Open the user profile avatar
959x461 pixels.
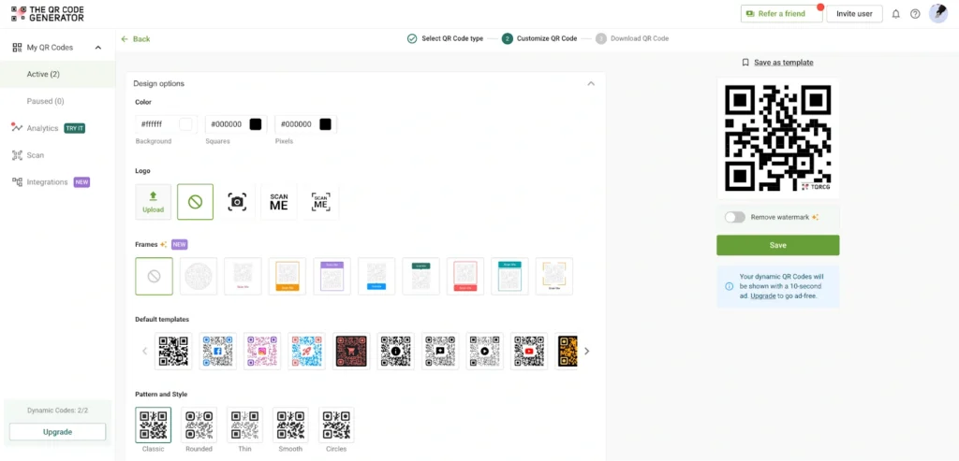coord(938,13)
